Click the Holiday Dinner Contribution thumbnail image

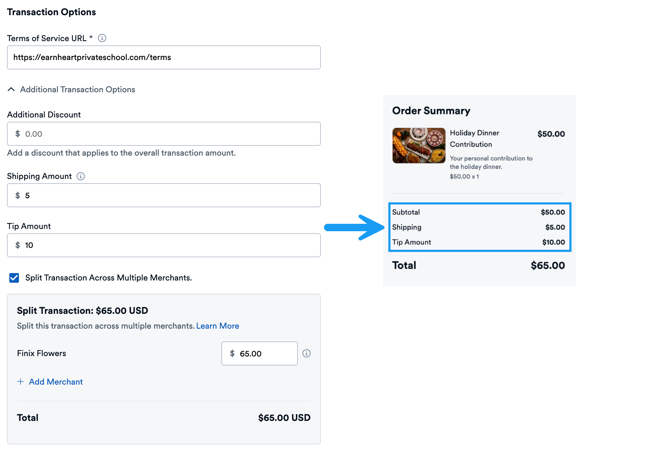419,146
